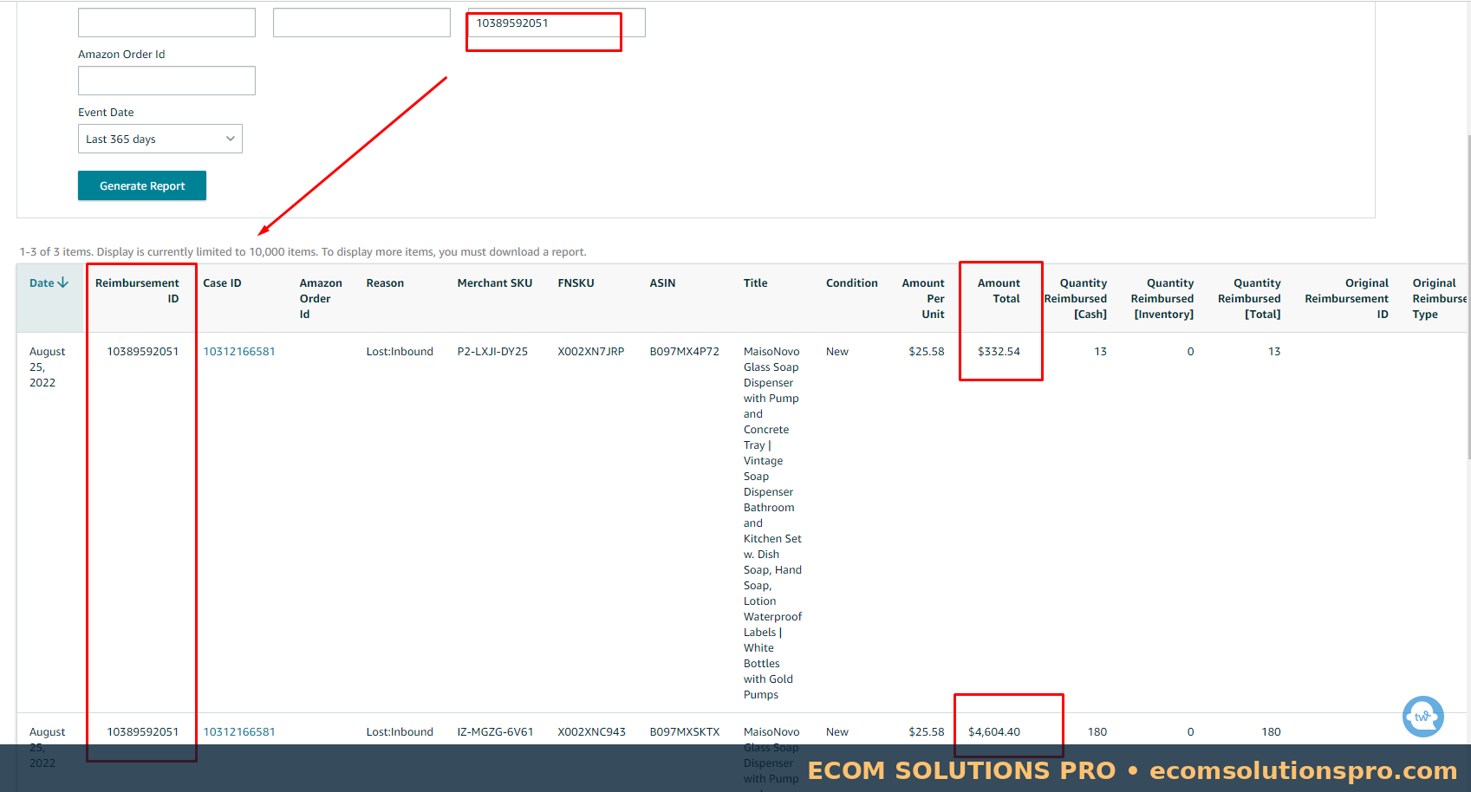Screen dimensions: 1471x792
Task: Select the ASIN B097MX4P72 cell
Action: tap(684, 351)
